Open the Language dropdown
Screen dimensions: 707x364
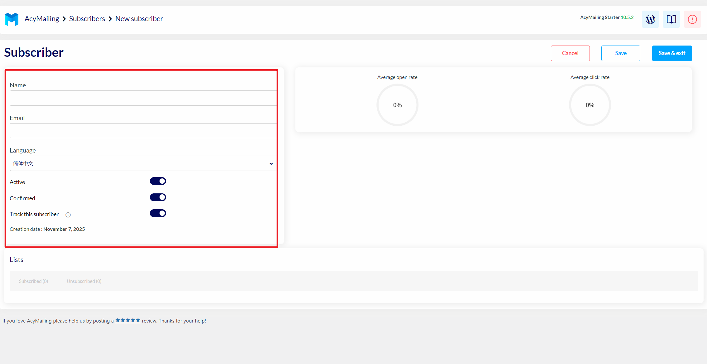[143, 163]
